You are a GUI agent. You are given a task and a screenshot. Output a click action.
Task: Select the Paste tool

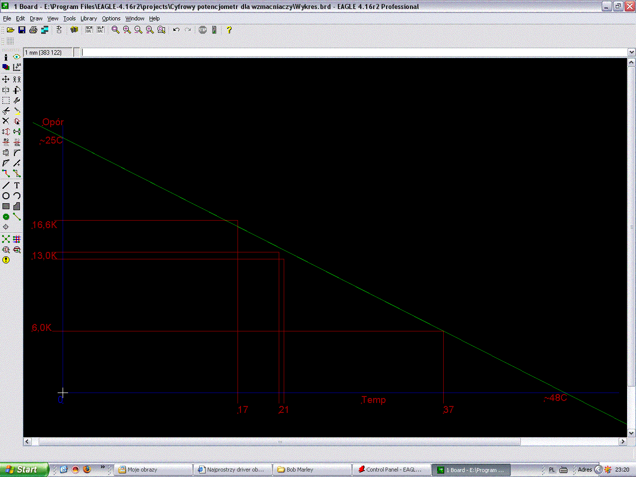click(17, 111)
